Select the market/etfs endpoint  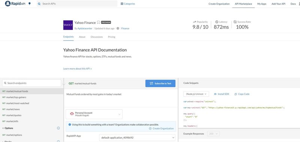pos(31,121)
